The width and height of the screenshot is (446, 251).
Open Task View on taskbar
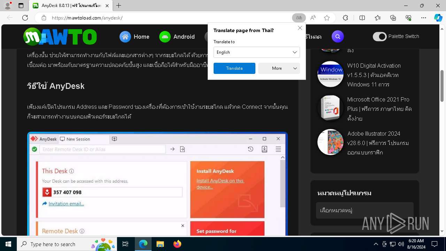point(125,244)
